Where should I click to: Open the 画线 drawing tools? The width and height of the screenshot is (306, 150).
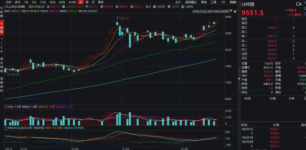coord(204,2)
